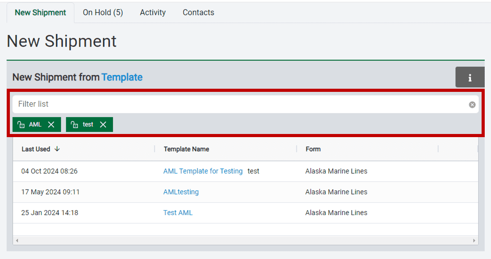Toggle lock state of the AML filter tag
The image size is (491, 259).
(x=22, y=124)
